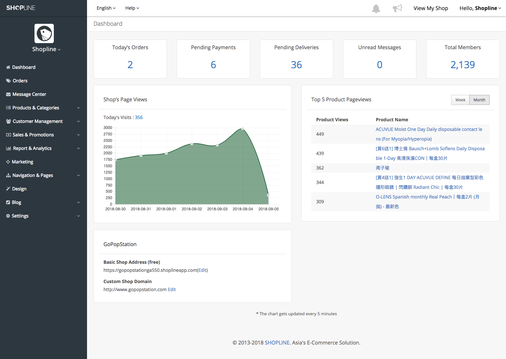Viewport: 506px width, 359px height.
Task: Expand the Blog submenu chevron
Action: pos(78,202)
